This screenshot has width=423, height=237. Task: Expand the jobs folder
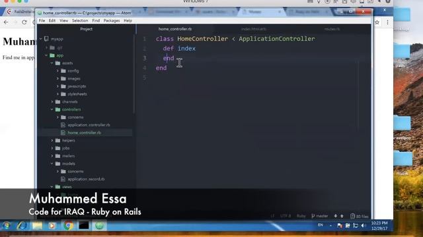coord(52,148)
